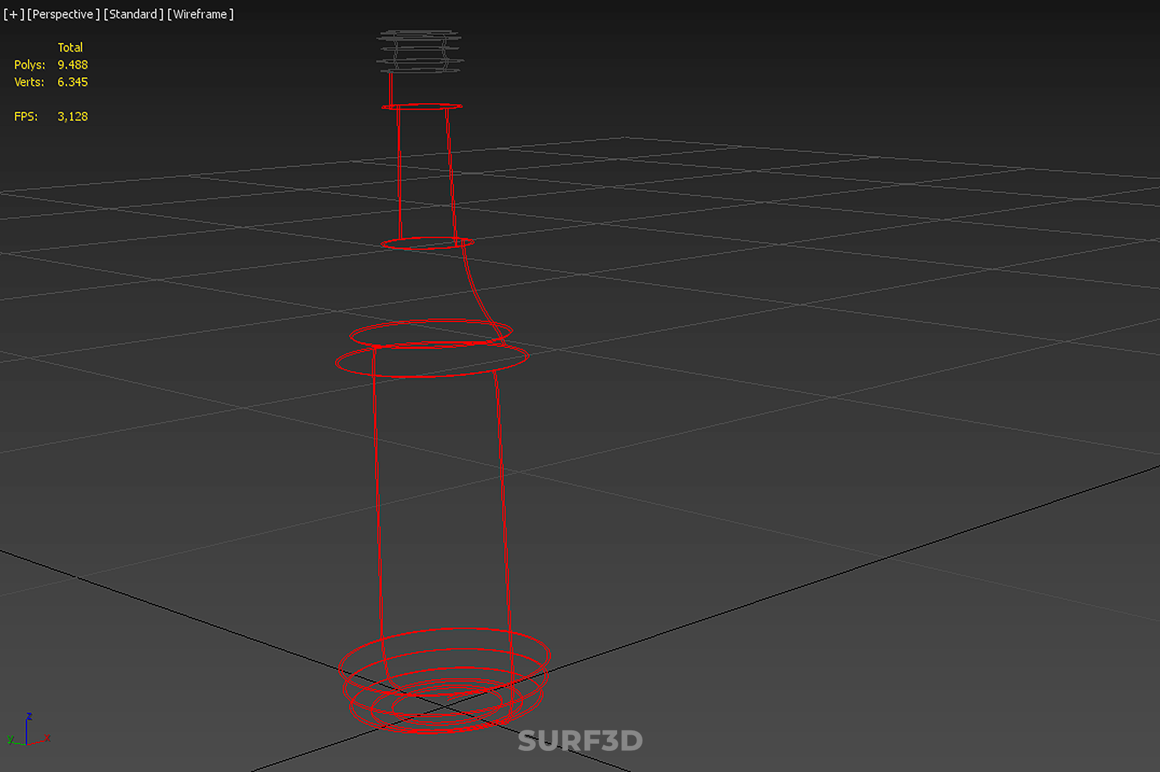Click the Polys count value 9.488
1160x772 pixels.
72,65
